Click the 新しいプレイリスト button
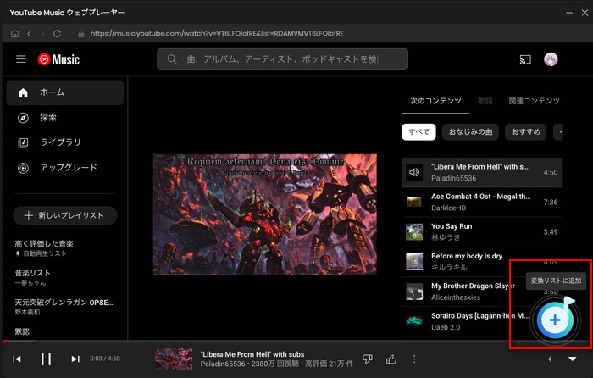Screen dimensions: 593x378 (x=65, y=215)
